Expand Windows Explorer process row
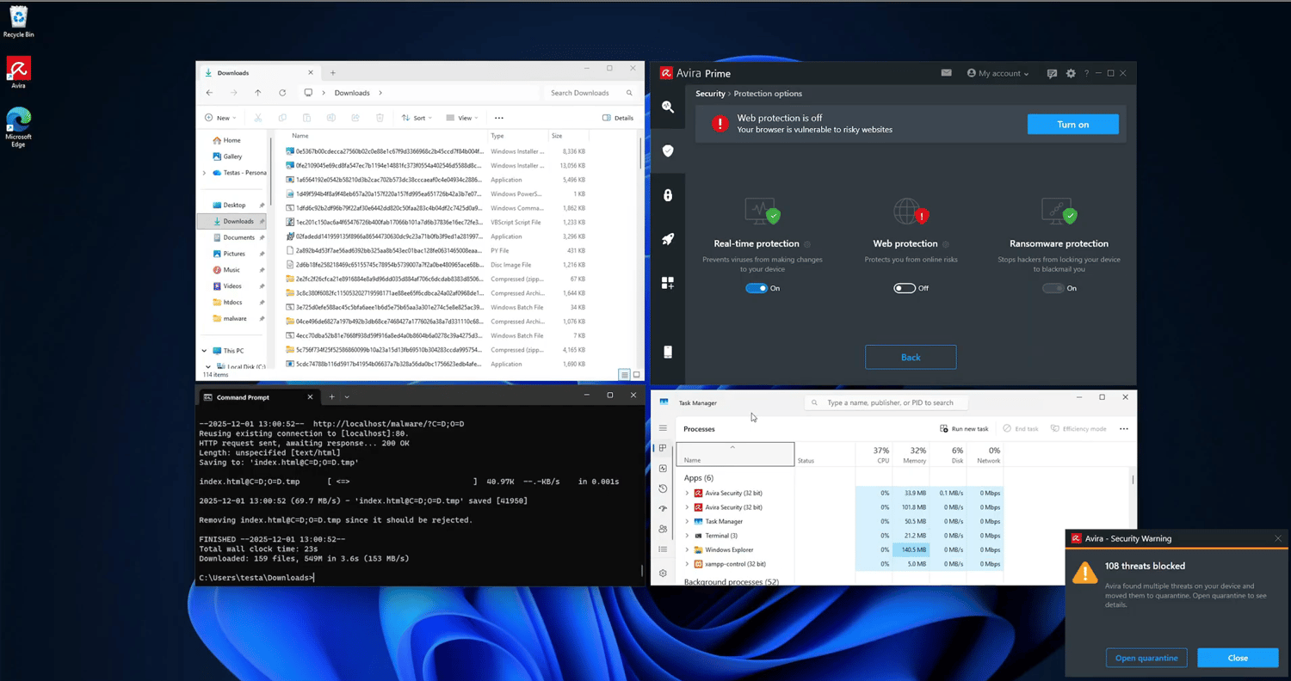Screen dimensions: 1291x681 coord(687,549)
